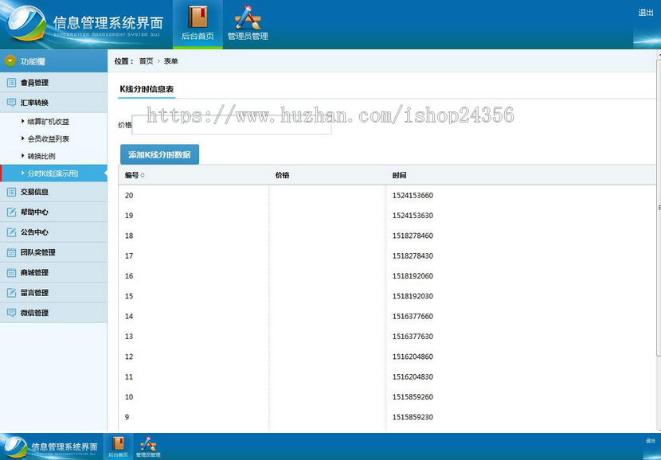The height and width of the screenshot is (460, 661).
Task: Click the 会员管理 list icon
Action: click(x=11, y=83)
